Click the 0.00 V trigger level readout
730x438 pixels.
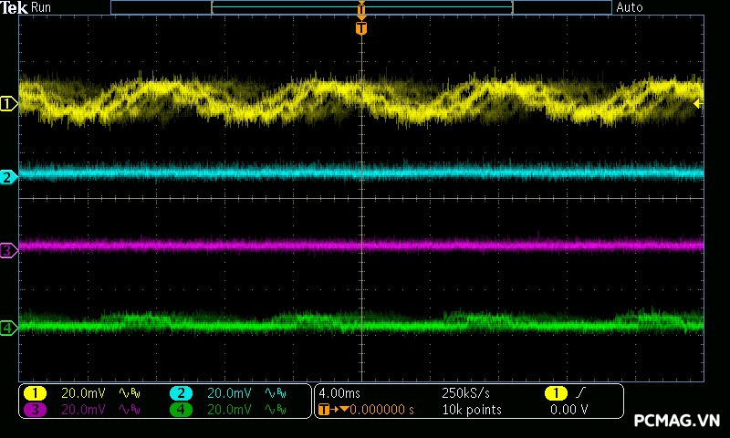(568, 410)
